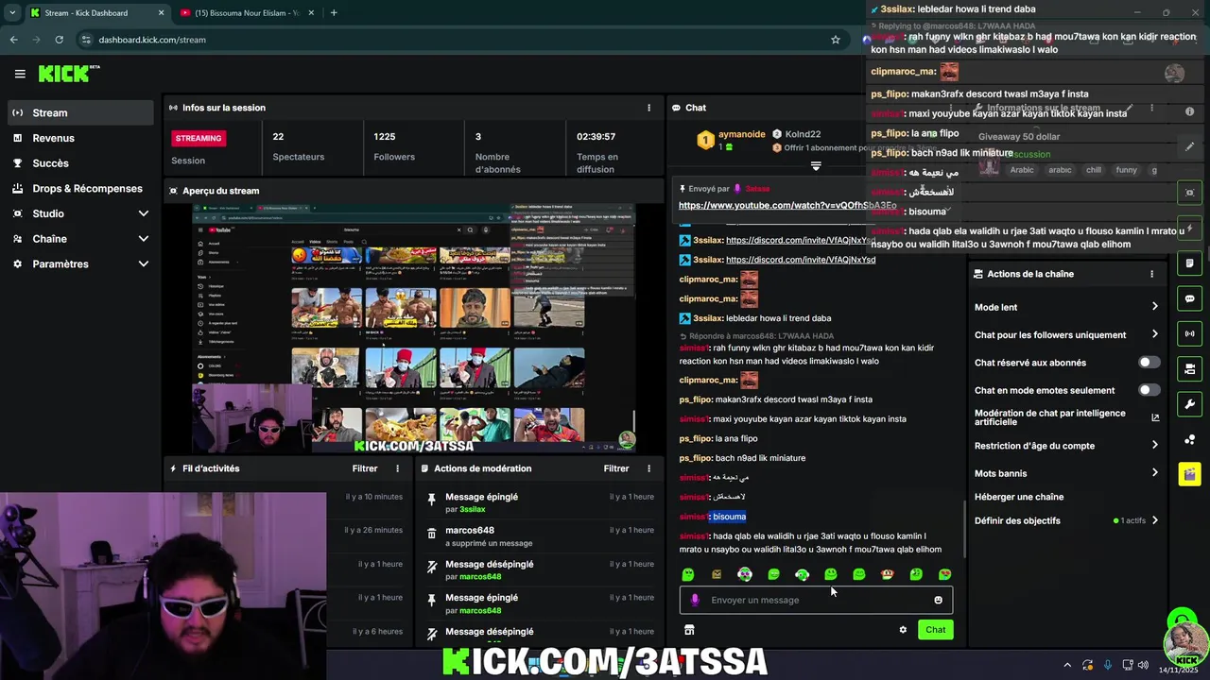Open Succès in the sidebar
This screenshot has height=680, width=1210.
coord(80,163)
